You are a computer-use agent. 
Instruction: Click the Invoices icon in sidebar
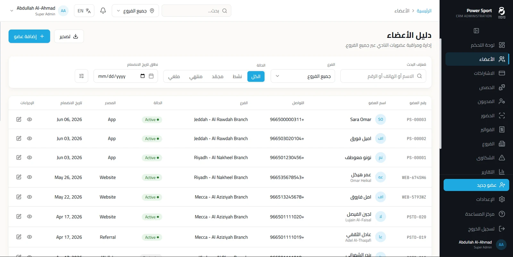pos(502,130)
